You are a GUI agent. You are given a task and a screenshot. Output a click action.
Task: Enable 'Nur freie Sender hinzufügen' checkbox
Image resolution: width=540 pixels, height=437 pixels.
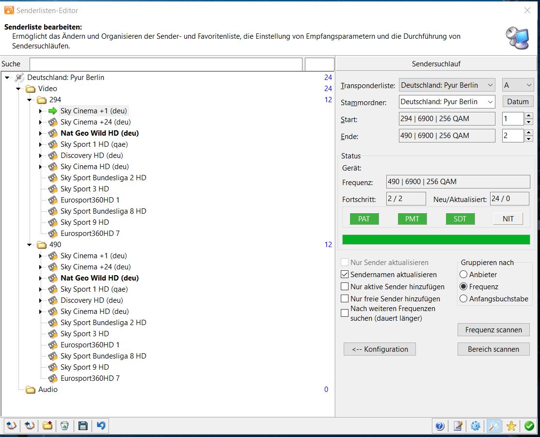(345, 298)
